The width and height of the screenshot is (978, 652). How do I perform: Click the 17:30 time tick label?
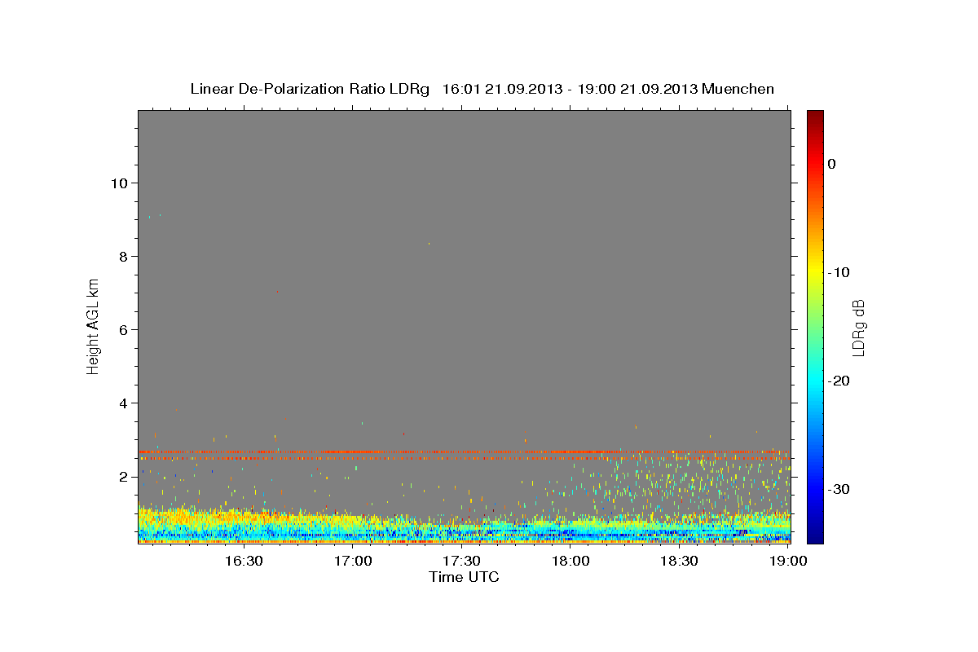pyautogui.click(x=461, y=562)
